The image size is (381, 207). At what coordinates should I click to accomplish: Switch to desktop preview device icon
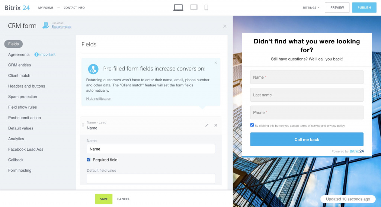178,7
